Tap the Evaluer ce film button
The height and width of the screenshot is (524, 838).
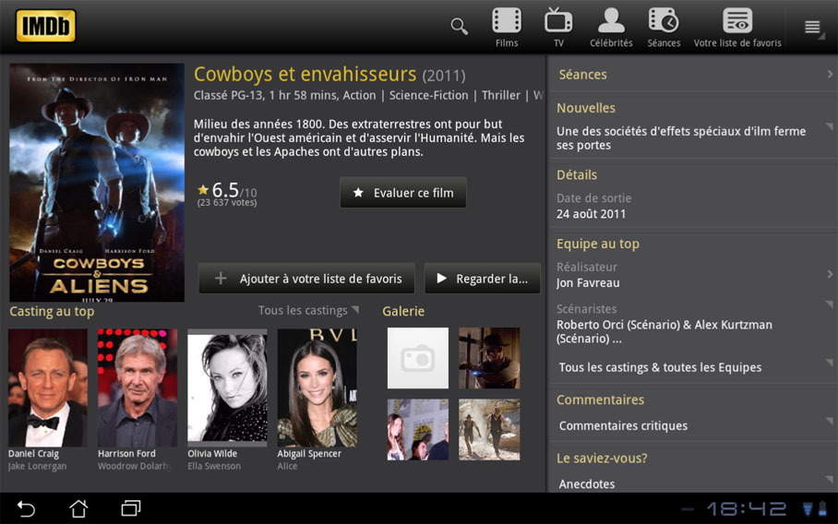click(403, 193)
